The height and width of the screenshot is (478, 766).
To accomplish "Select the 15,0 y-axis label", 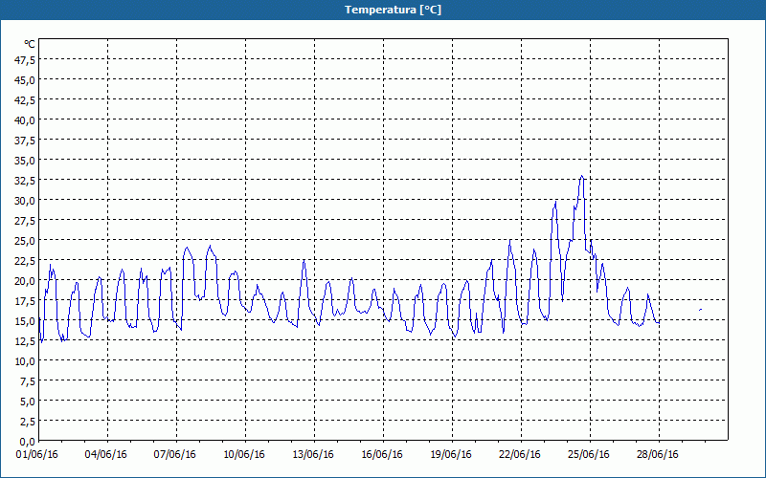I will coord(25,321).
